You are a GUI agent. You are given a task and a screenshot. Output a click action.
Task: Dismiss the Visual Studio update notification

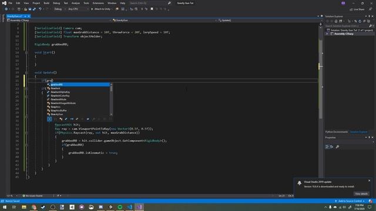click(370, 181)
